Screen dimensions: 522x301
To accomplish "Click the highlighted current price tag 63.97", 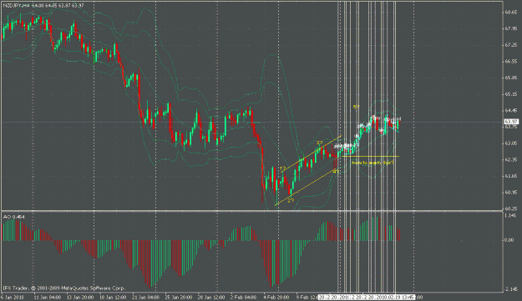I will [x=511, y=122].
